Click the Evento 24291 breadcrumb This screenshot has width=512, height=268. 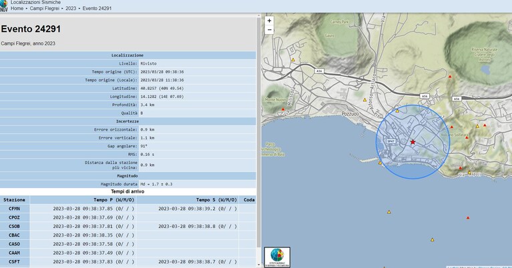point(97,9)
